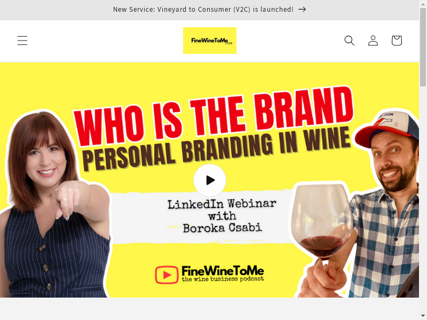Screen dimensions: 427x320
Task: Click the wine glass in the banner
Action: [x=321, y=220]
